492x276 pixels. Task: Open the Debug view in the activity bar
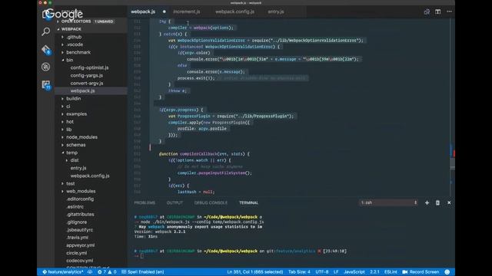click(46, 67)
